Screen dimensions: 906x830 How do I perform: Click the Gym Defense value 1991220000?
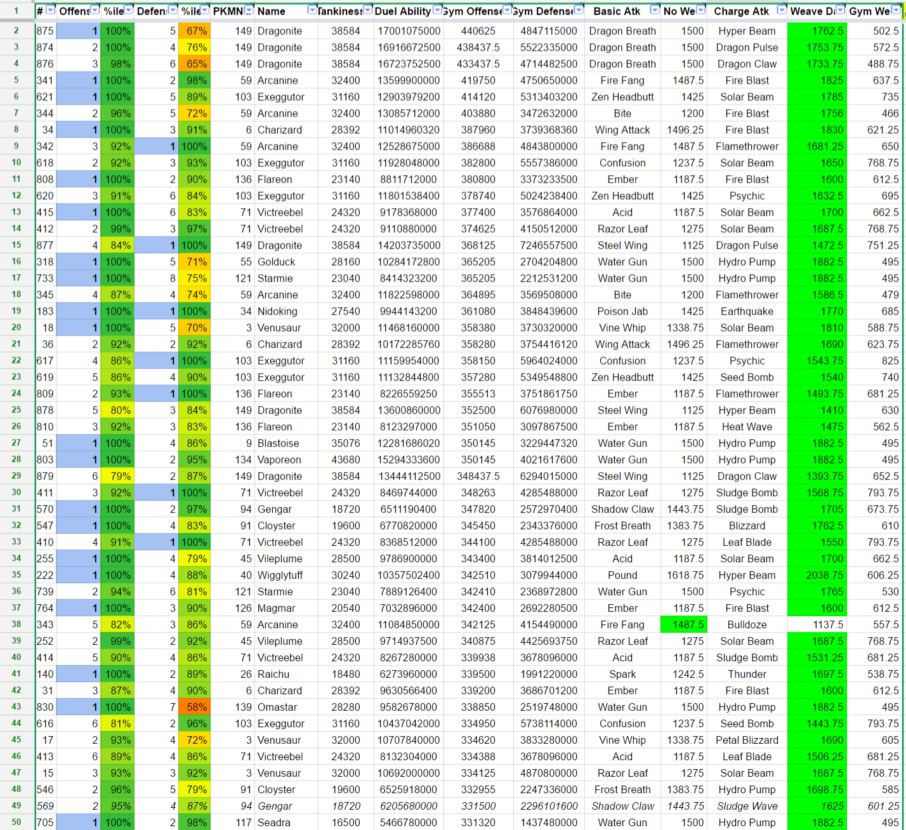point(549,674)
